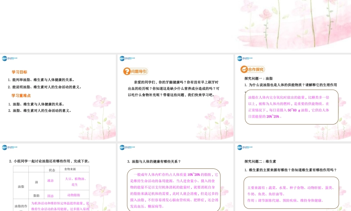Click the DearEDU logo on the first slide
Viewport: 351px width, 211px height.
click(x=9, y=58)
